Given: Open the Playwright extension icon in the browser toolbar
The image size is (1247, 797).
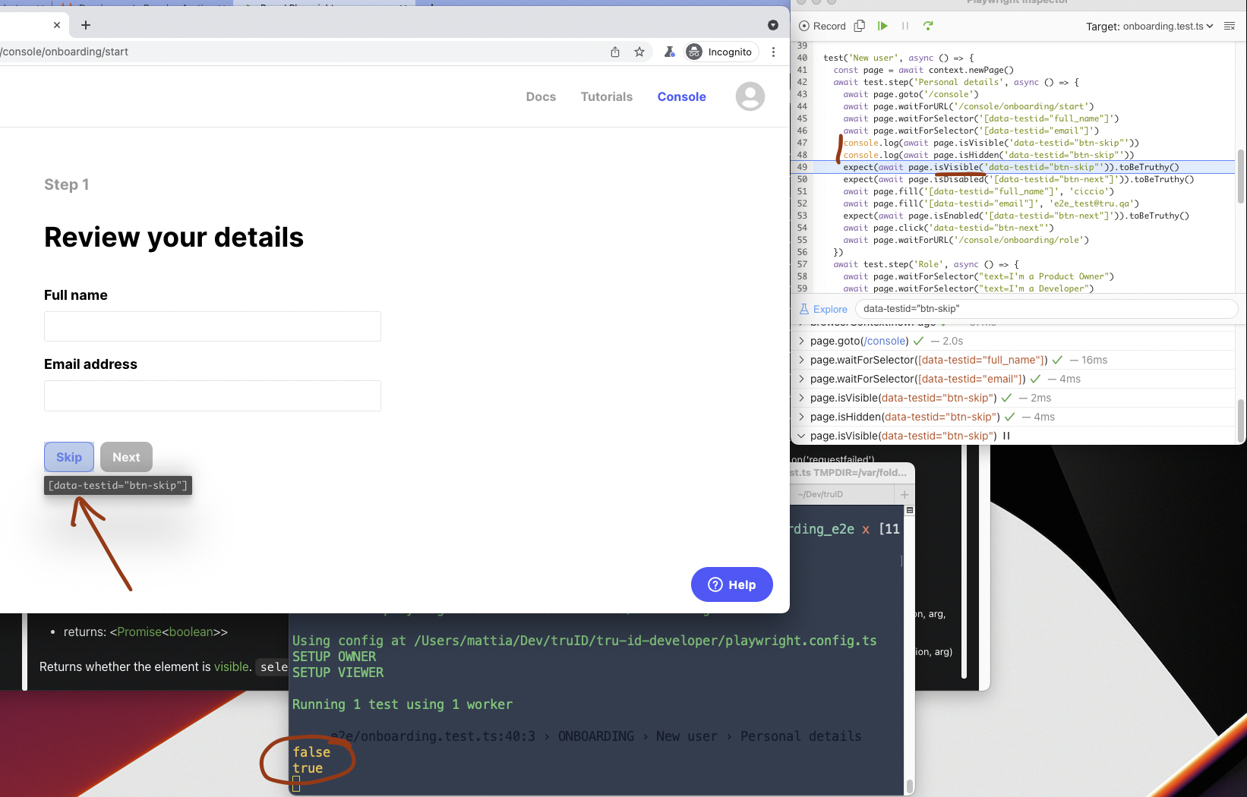Looking at the screenshot, I should point(669,52).
